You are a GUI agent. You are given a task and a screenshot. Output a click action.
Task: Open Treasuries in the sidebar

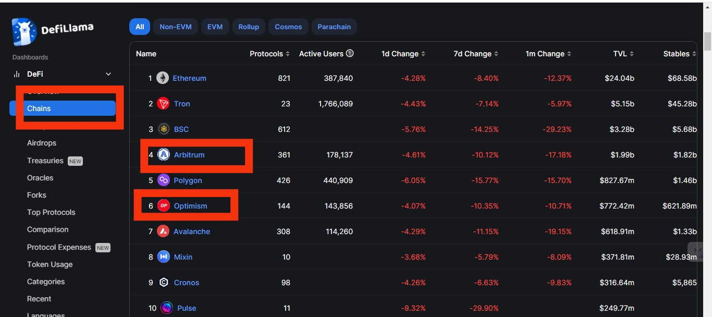(45, 161)
